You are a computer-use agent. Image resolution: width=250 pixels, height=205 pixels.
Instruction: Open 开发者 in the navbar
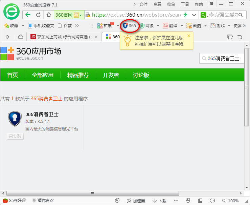[x=111, y=75]
